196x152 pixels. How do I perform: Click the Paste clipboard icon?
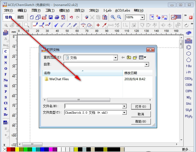click(105, 17)
